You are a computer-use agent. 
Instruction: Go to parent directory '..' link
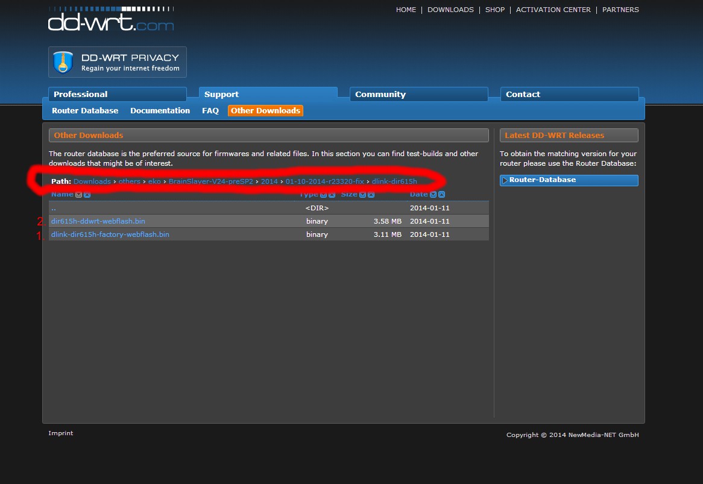pos(53,208)
